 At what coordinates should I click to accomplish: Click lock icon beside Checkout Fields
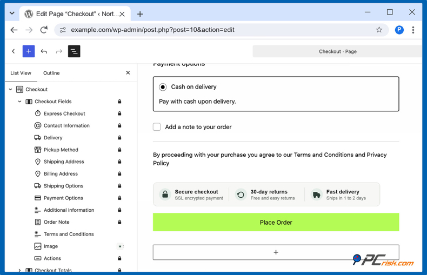pos(119,102)
